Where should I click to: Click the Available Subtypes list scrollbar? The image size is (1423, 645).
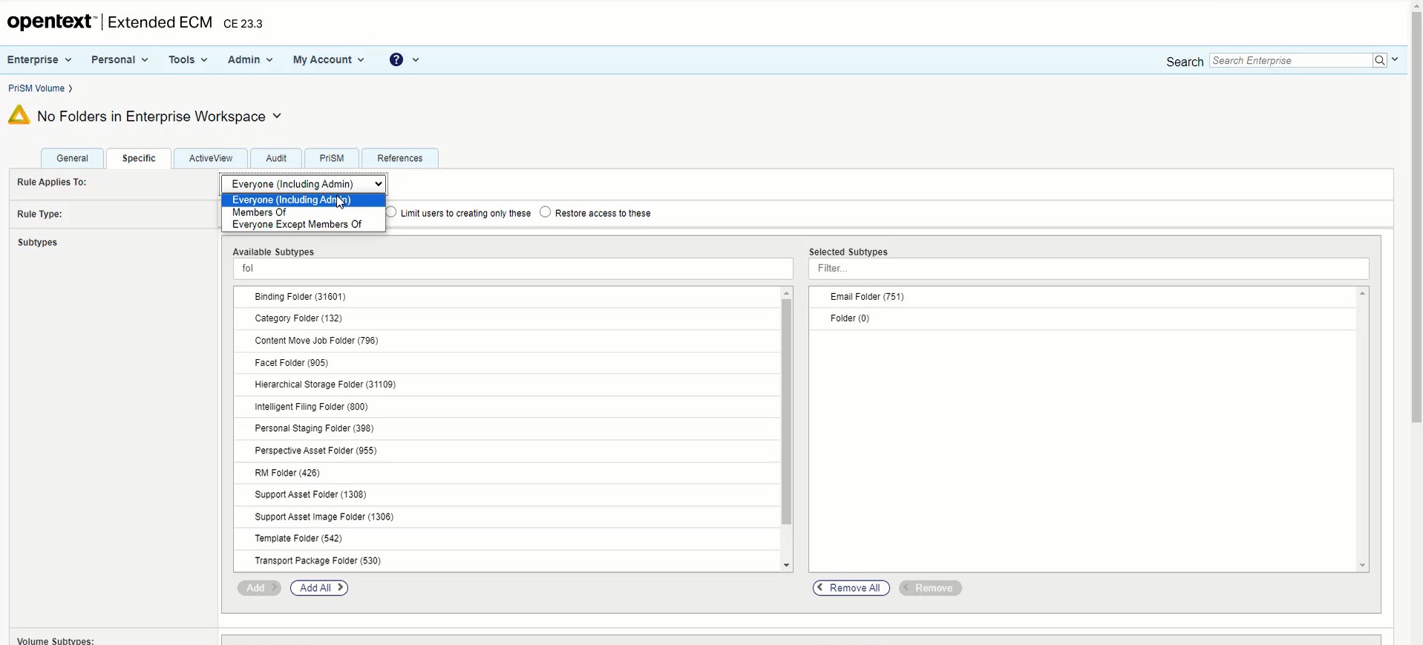tap(786, 412)
